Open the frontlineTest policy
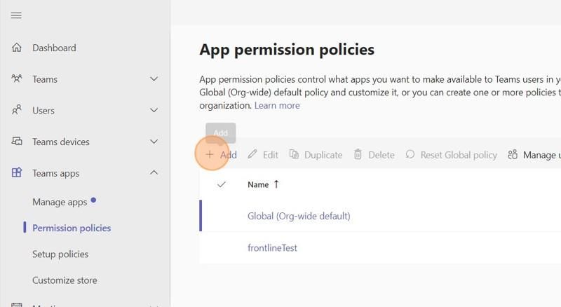The width and height of the screenshot is (561, 307). pyautogui.click(x=272, y=248)
